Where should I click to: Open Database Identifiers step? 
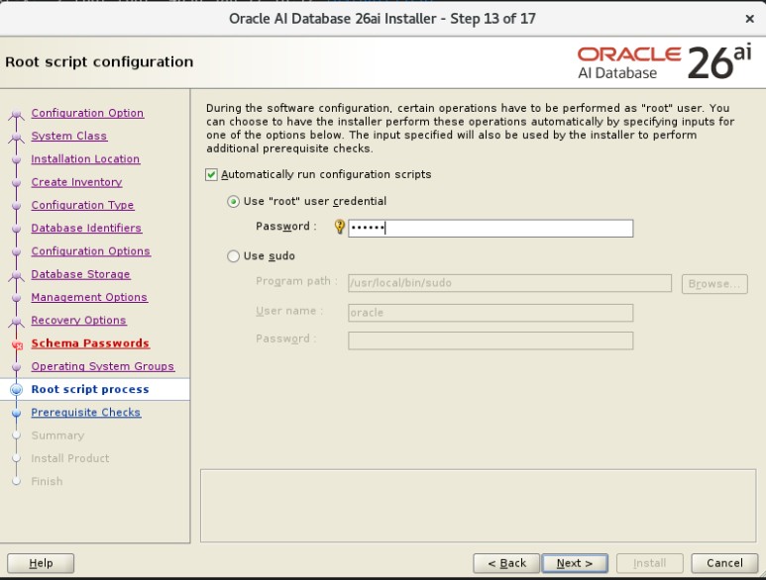coord(86,228)
